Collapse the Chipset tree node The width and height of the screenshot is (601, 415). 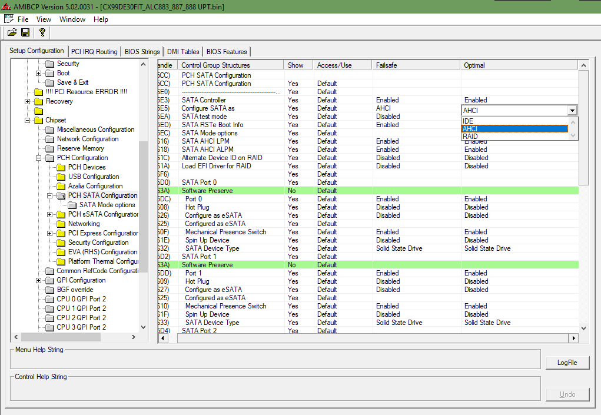coord(27,120)
